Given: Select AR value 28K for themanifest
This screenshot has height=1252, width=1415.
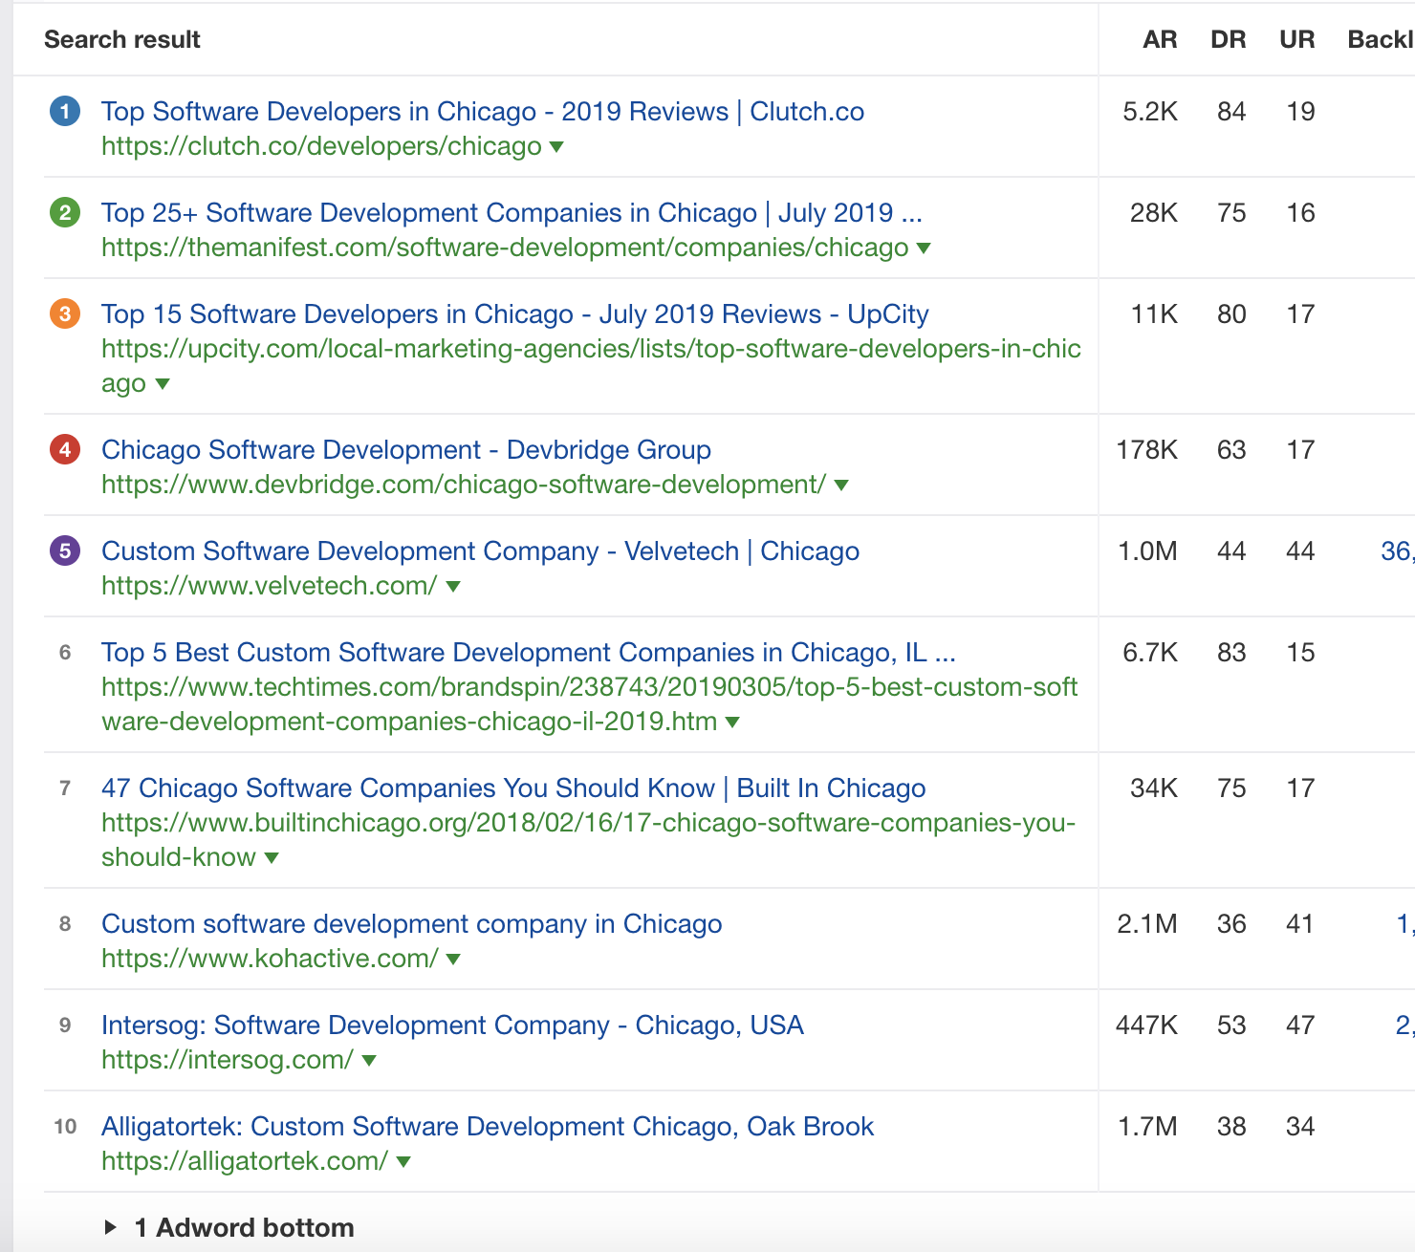Looking at the screenshot, I should click(1154, 213).
